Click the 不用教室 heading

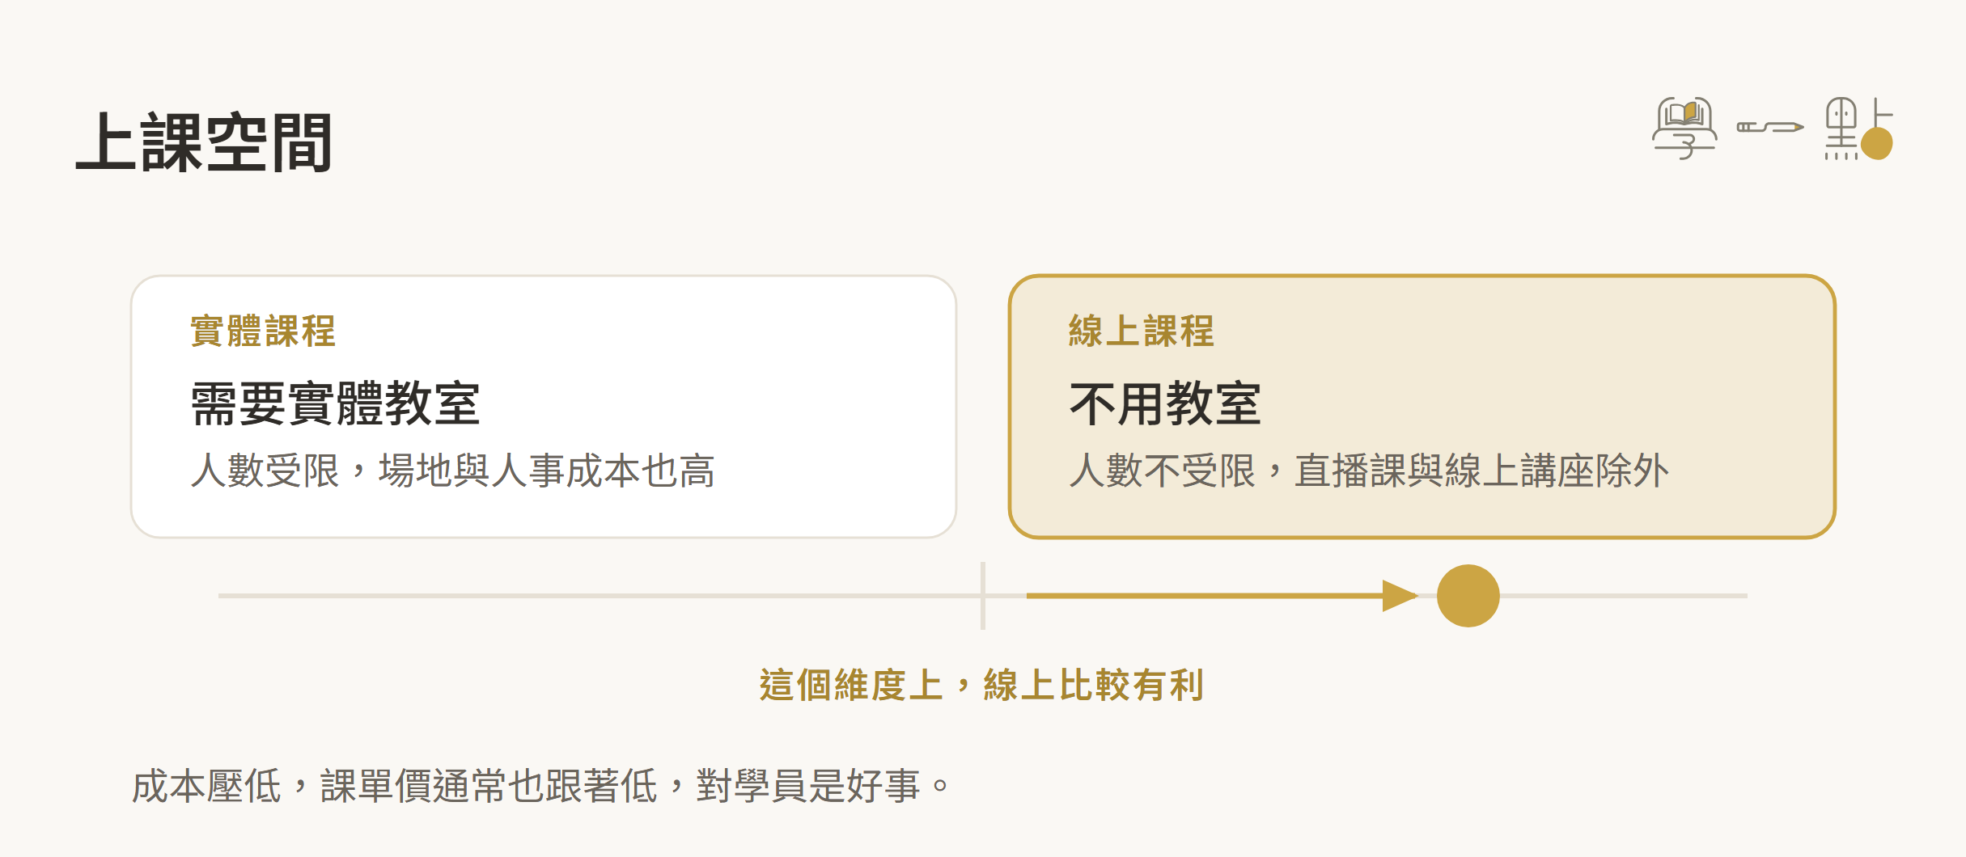(1165, 403)
